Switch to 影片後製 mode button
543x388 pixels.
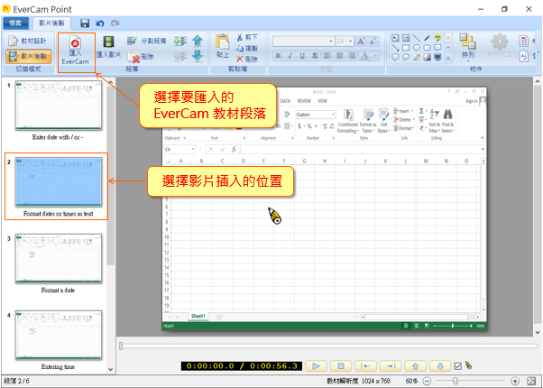point(27,56)
